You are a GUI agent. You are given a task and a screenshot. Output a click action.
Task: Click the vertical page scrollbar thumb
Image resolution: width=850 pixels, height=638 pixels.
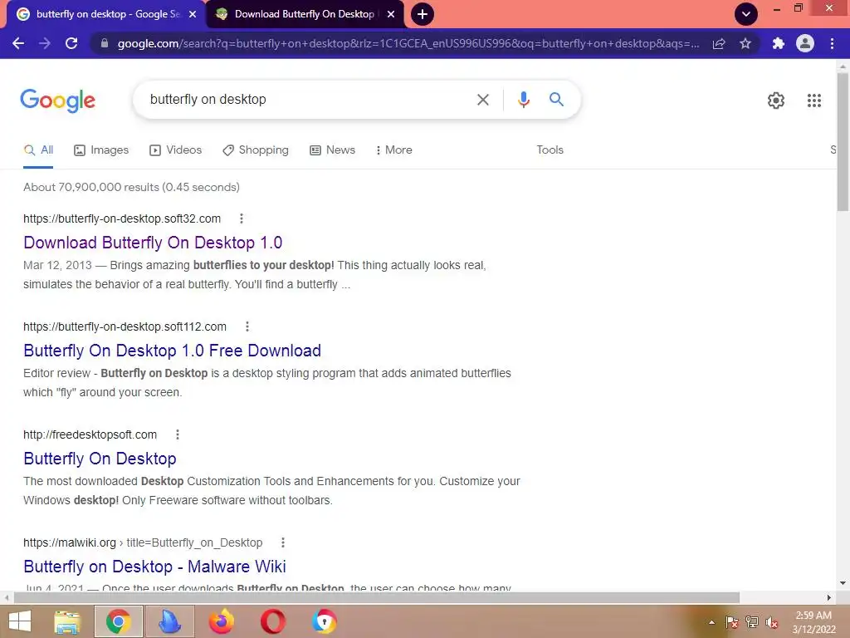pyautogui.click(x=843, y=142)
